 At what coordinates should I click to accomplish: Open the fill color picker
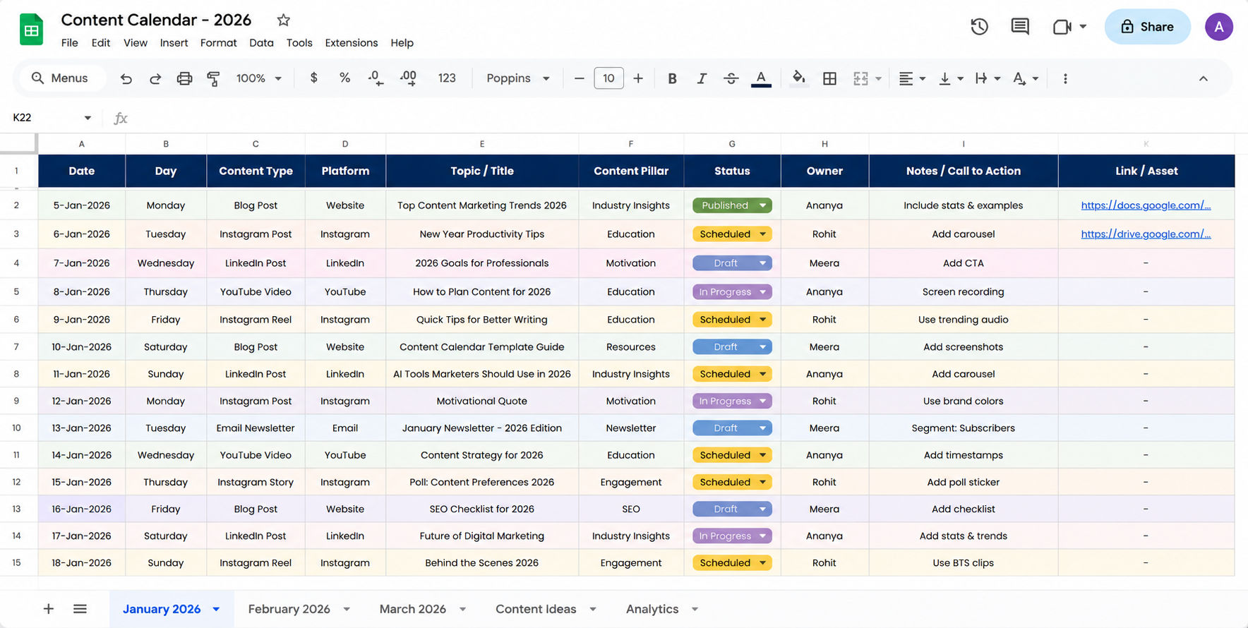pos(798,78)
